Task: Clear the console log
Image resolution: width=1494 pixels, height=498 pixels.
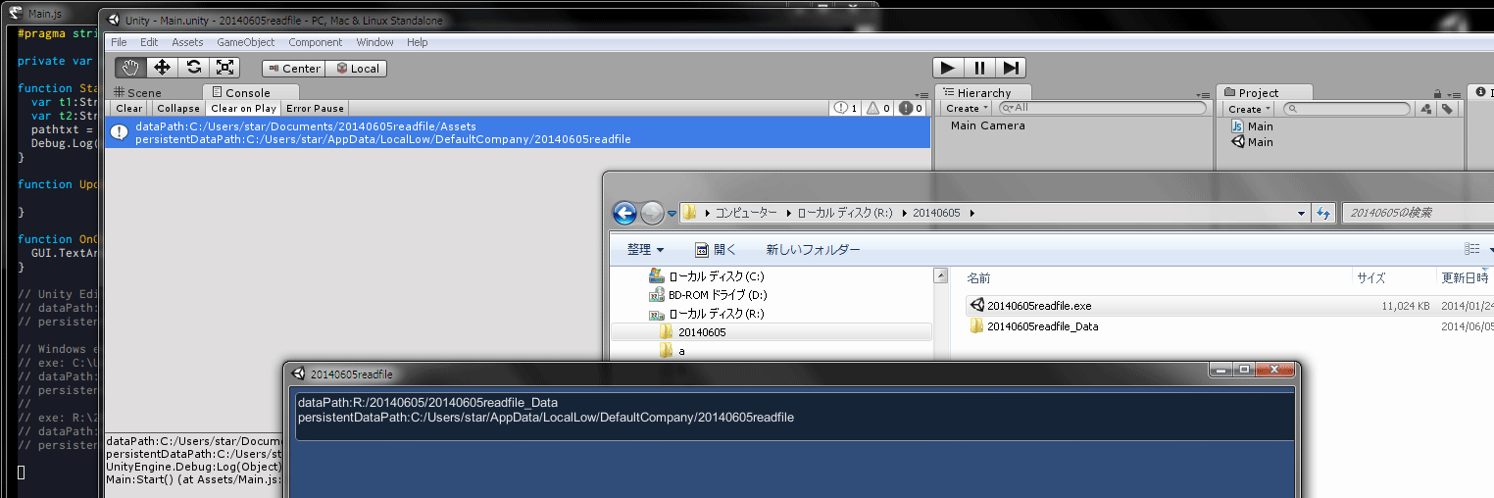Action: pos(129,109)
